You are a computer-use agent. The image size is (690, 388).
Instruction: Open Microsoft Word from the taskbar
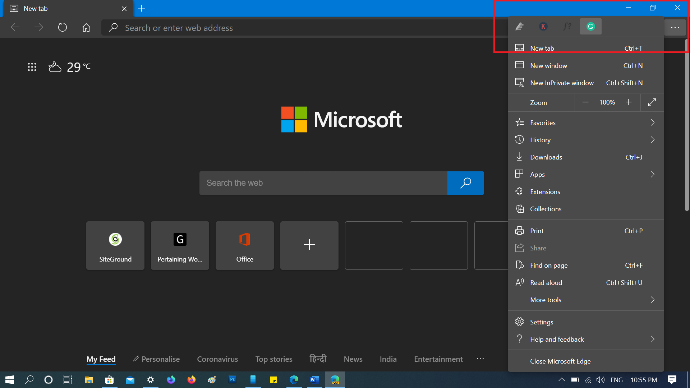click(x=314, y=380)
